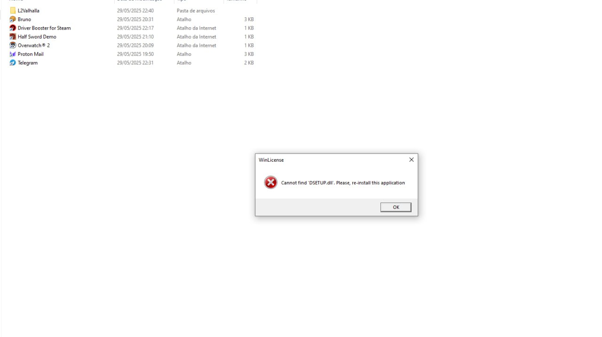The width and height of the screenshot is (602, 337).
Task: Confirm the WinLicense error with OK
Action: tap(396, 207)
